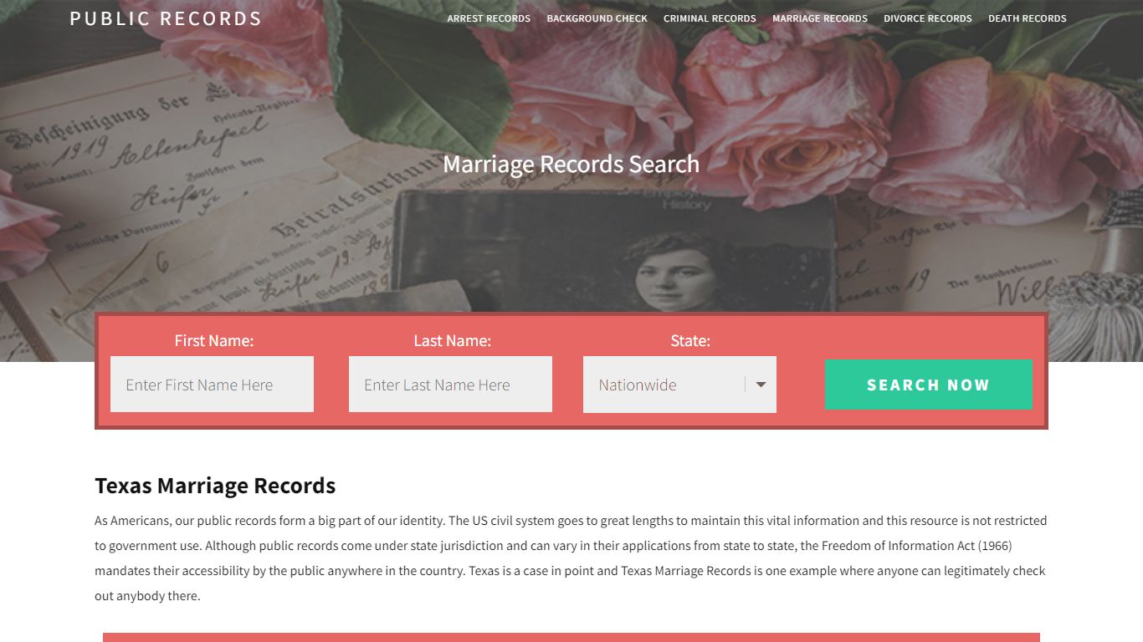Screen dimensions: 1143x642
Task: Click the First Name: label
Action: pos(214,340)
